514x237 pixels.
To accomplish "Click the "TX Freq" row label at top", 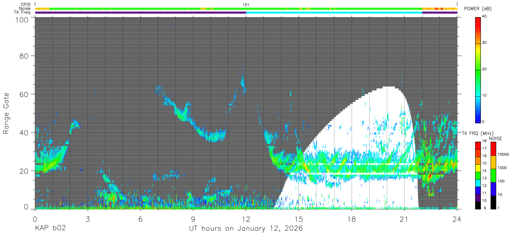I will [x=22, y=12].
